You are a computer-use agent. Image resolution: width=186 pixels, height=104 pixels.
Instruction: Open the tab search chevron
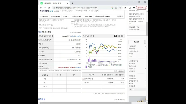click(128, 2)
